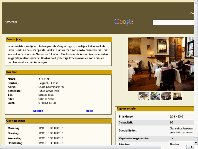Image resolution: width=198 pixels, height=149 pixels.
Task: Click the Openingsuren section header
Action: point(16,121)
